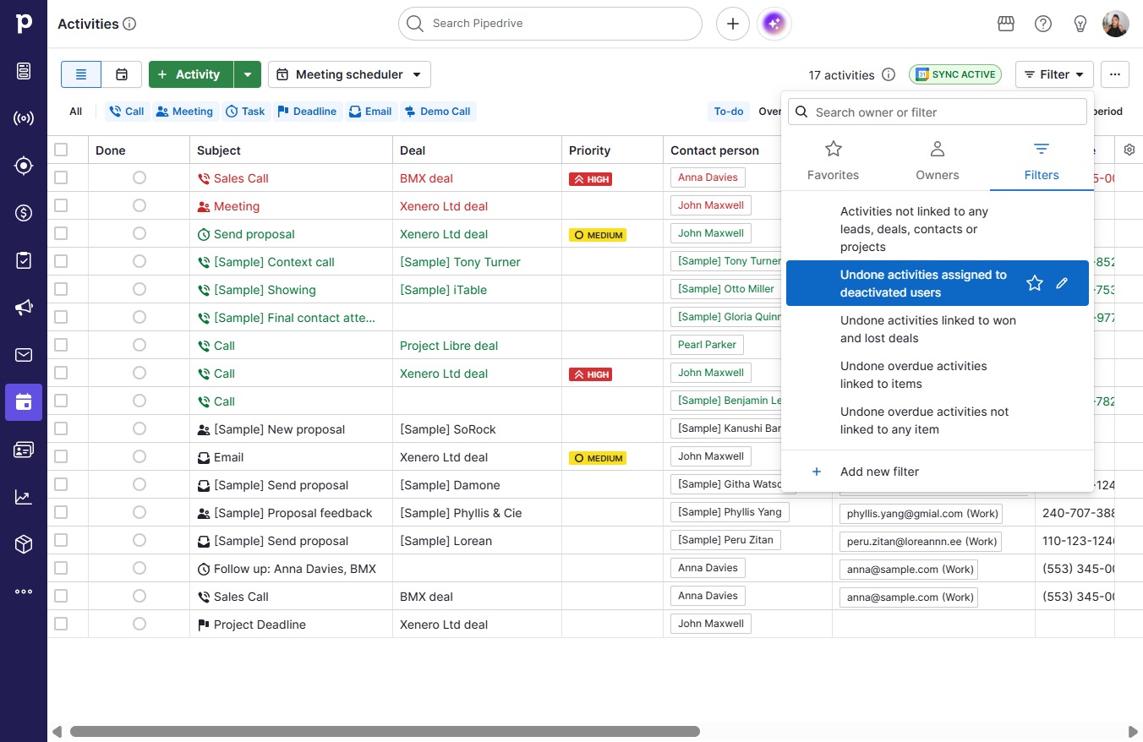Image resolution: width=1143 pixels, height=742 pixels.
Task: Click info icon next to Activities title
Action: pyautogui.click(x=129, y=24)
